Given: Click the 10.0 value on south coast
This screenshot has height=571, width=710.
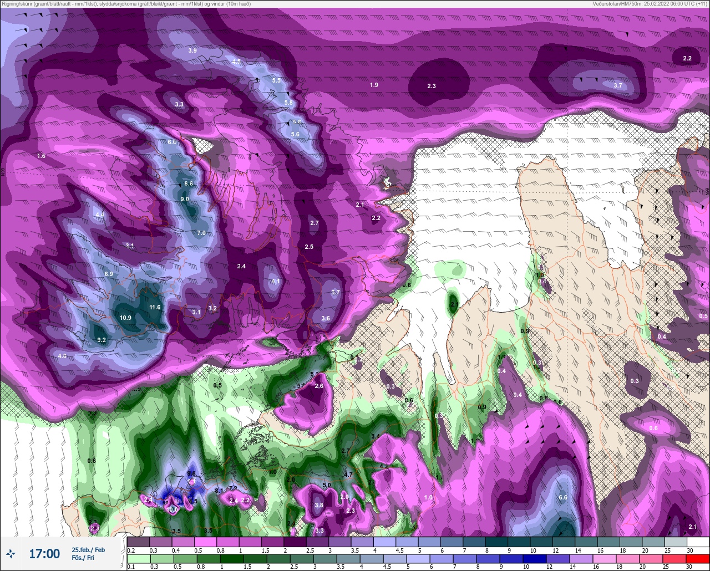Looking at the screenshot, I should (x=172, y=509).
